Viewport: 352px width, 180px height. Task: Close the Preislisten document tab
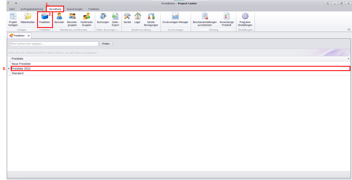tap(28, 36)
